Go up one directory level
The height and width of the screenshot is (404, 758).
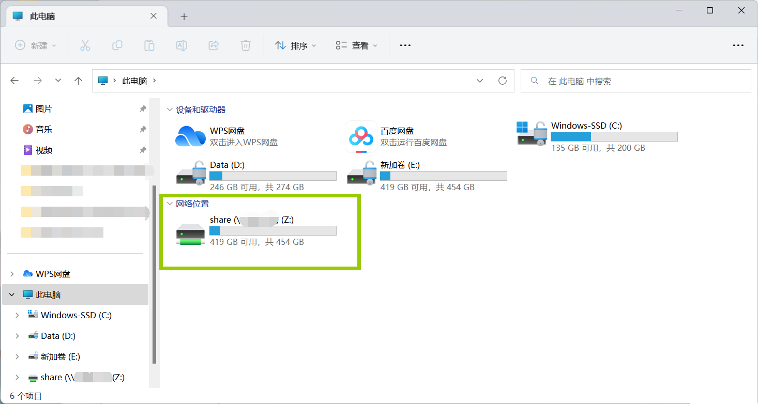click(79, 81)
